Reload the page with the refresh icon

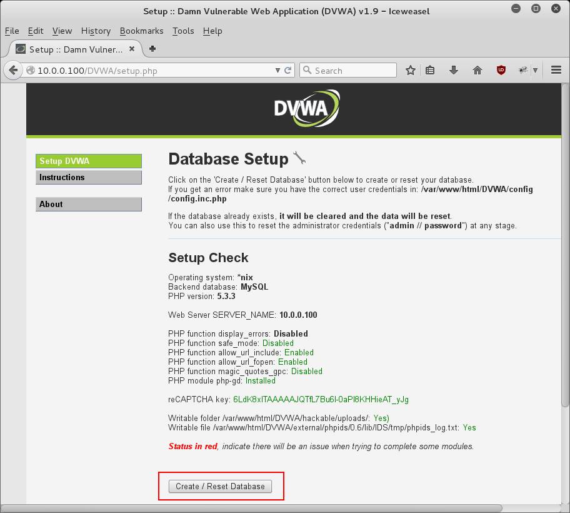[288, 70]
